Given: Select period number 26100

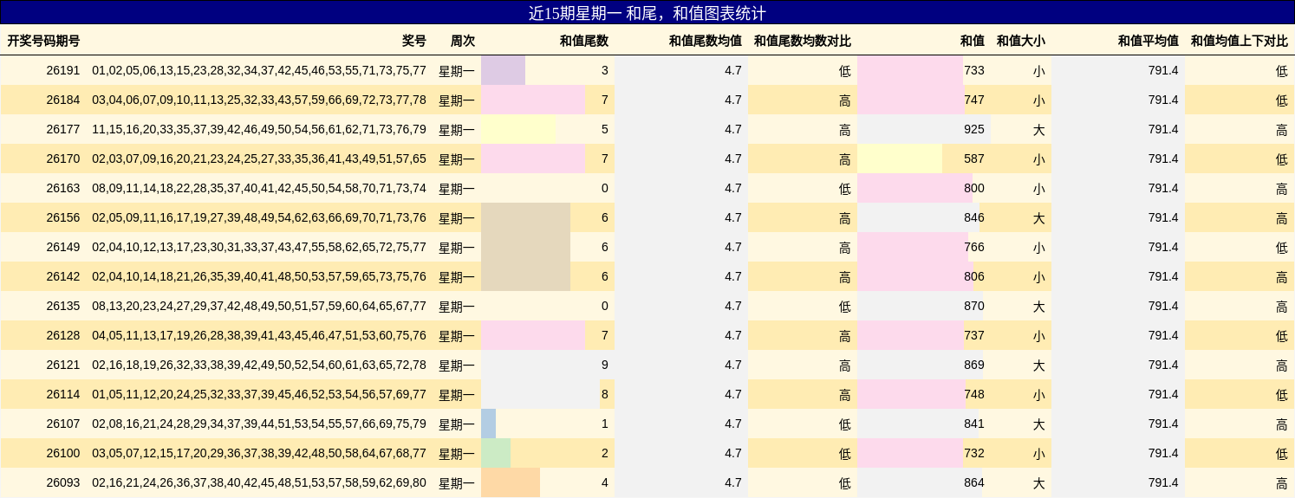Looking at the screenshot, I should (x=62, y=453).
